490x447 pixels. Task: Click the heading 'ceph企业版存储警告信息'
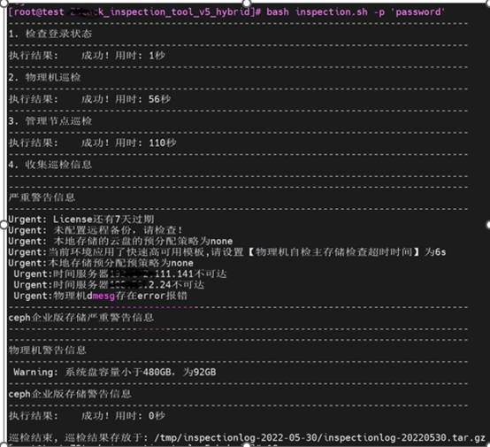[70, 394]
